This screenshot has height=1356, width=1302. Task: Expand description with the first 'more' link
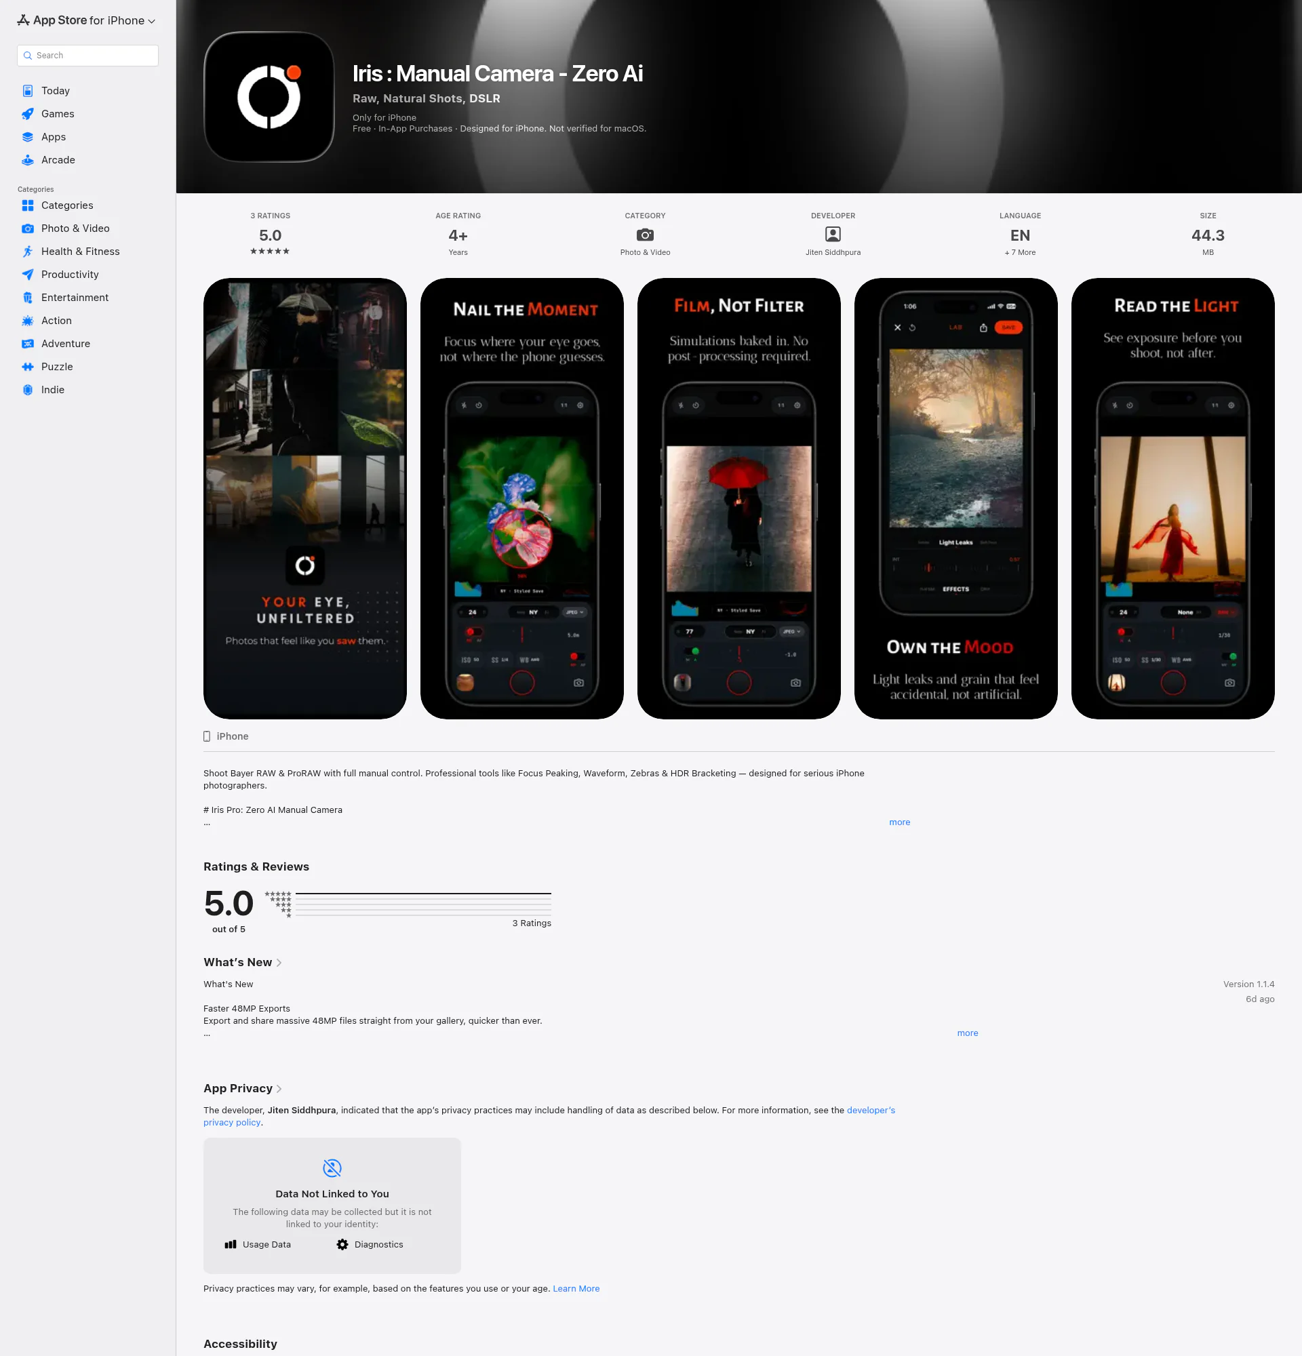[x=899, y=822]
